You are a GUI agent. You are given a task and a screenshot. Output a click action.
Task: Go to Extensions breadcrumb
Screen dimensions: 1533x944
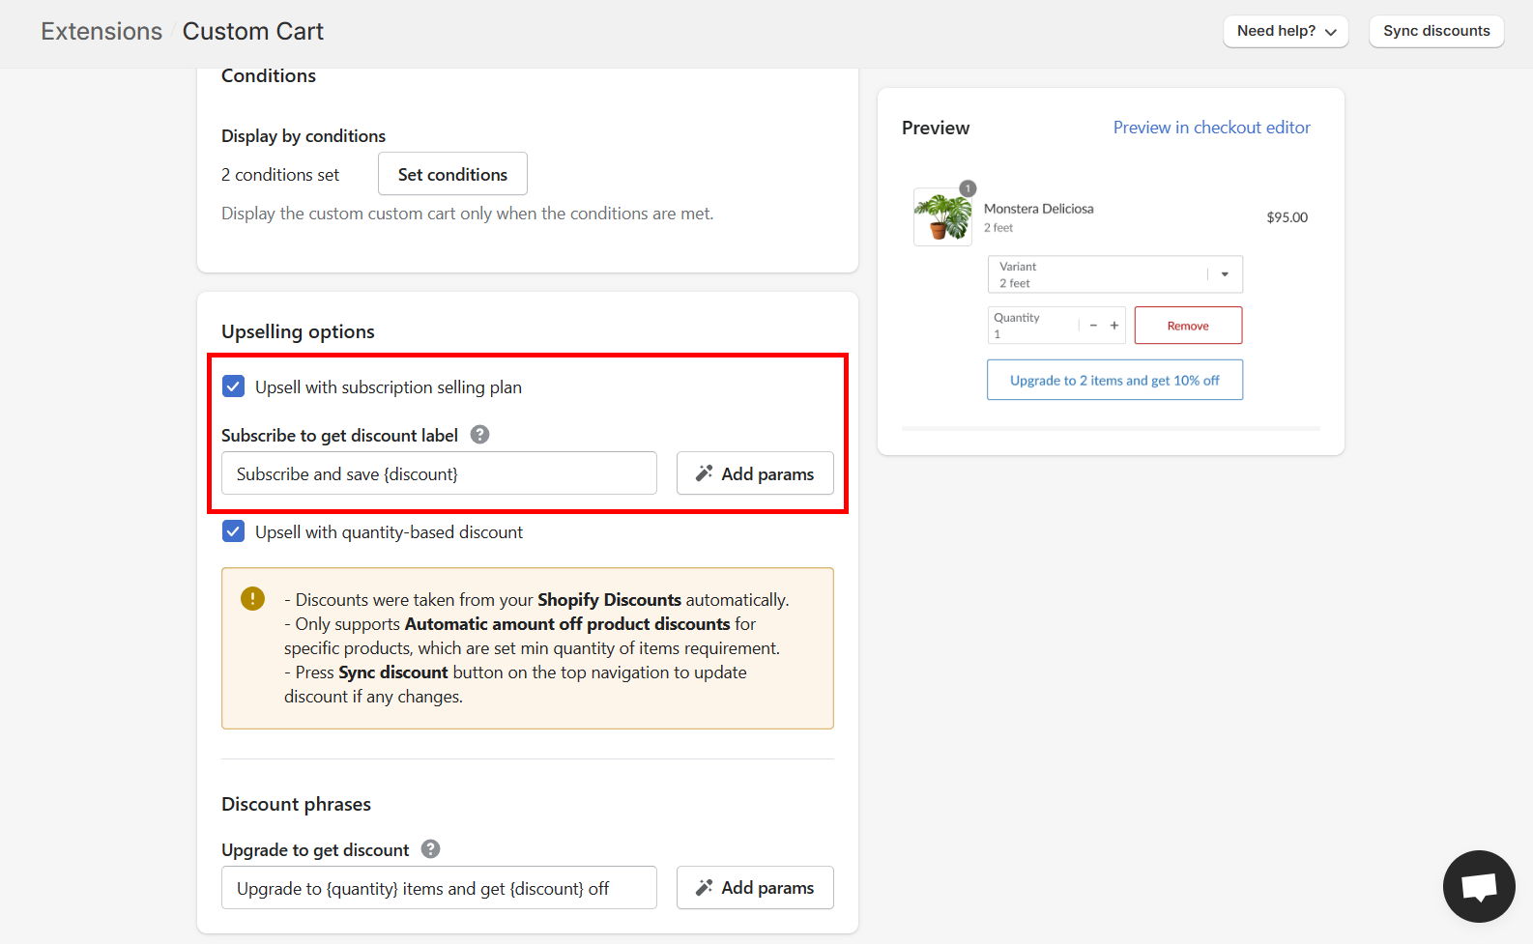tap(101, 31)
